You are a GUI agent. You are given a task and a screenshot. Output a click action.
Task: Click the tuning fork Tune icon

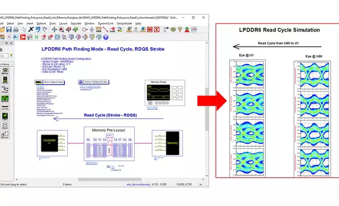(180, 29)
